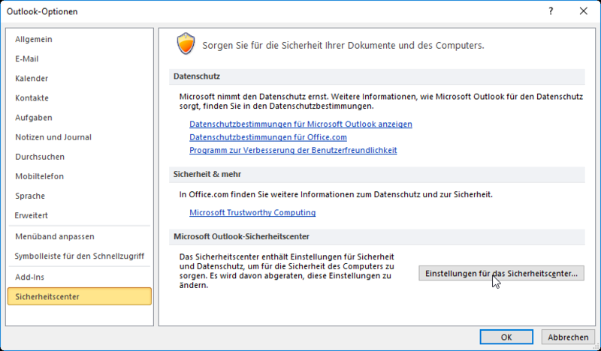601x351 pixels.
Task: Switch to Notizen und Journal
Action: pyautogui.click(x=53, y=137)
